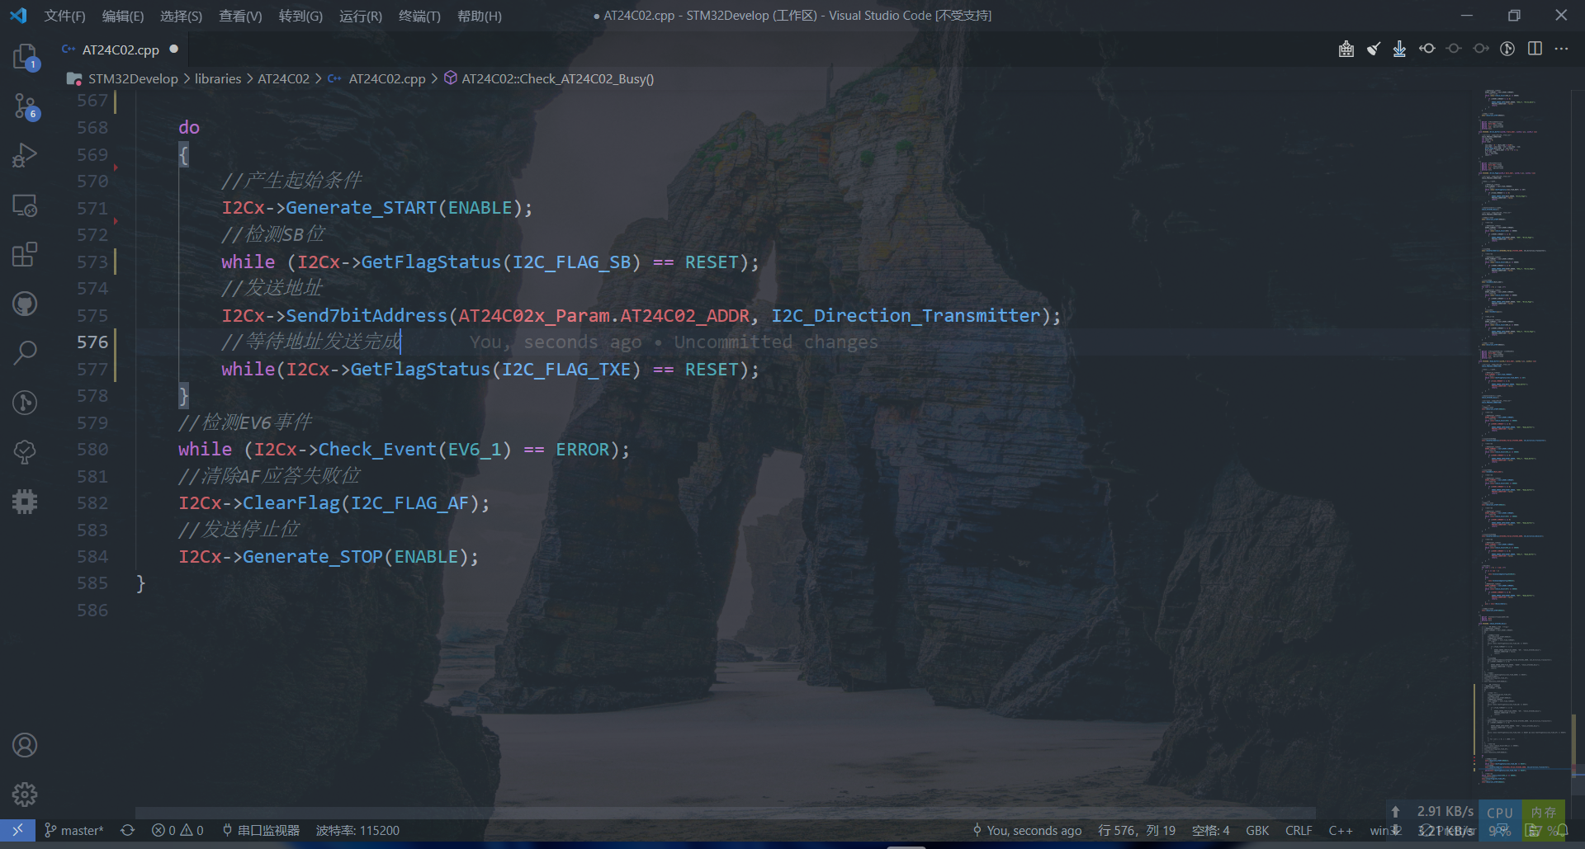Click the Generate_START call on line 571
This screenshot has width=1585, height=849.
point(361,208)
